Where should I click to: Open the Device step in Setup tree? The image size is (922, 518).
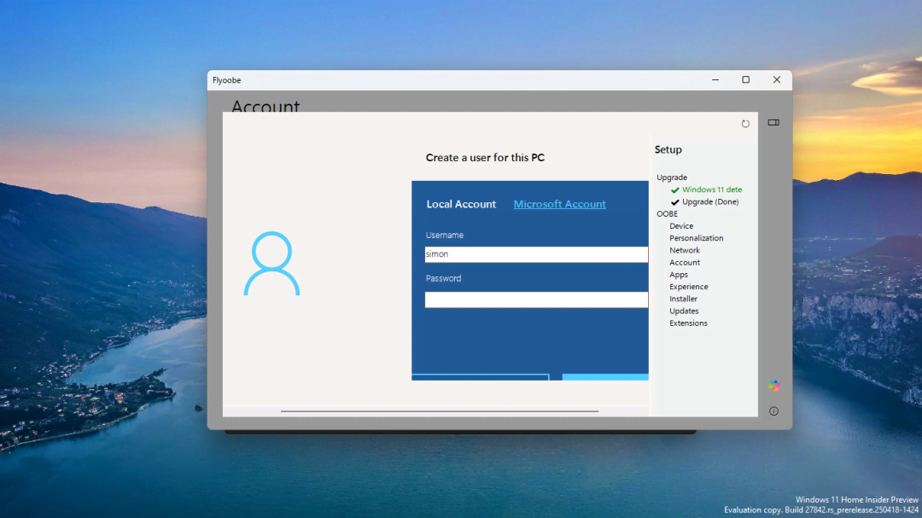681,226
